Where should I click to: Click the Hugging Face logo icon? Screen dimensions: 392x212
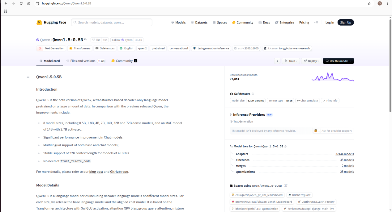(39, 23)
